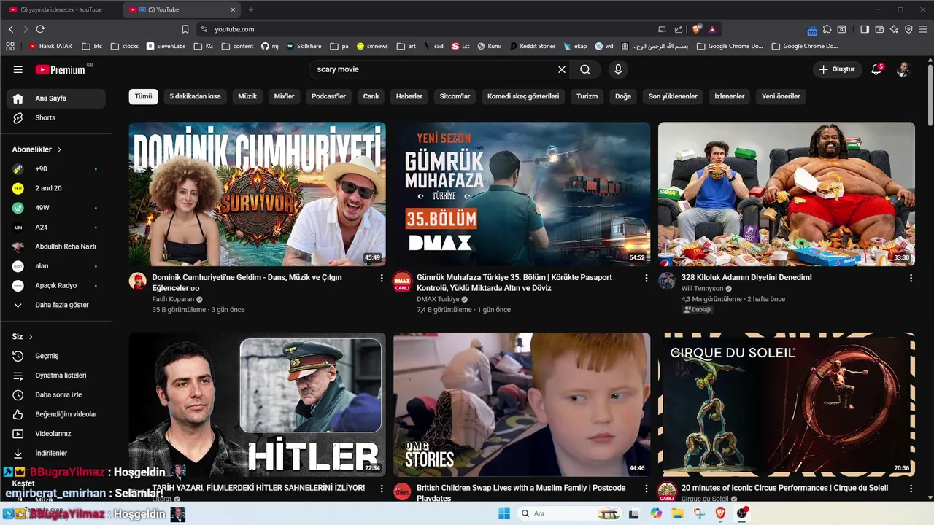This screenshot has width=934, height=525.
Task: Expand the Abonelikler section arrow
Action: (x=60, y=149)
